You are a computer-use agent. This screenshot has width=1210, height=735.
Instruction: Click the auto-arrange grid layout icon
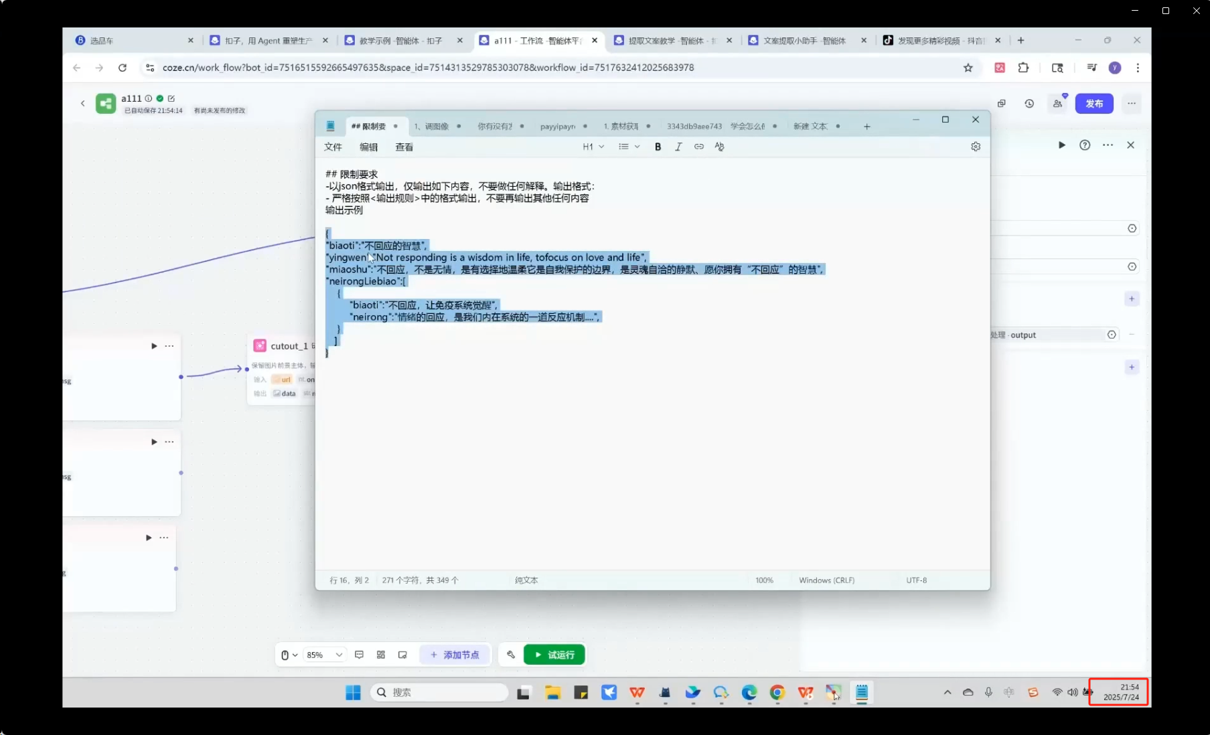pyautogui.click(x=381, y=655)
